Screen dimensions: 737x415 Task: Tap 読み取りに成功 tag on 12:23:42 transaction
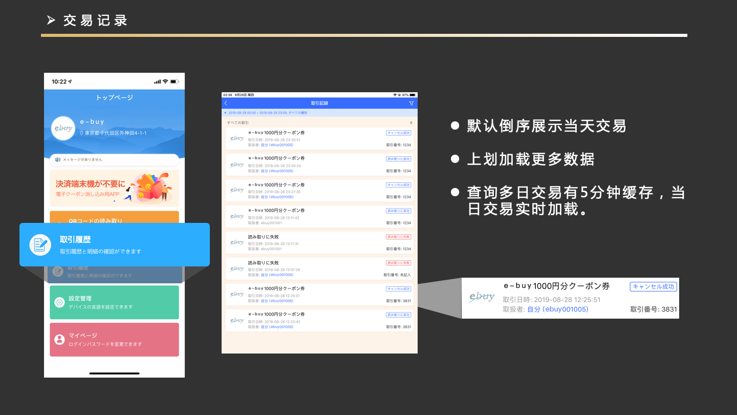tap(399, 315)
